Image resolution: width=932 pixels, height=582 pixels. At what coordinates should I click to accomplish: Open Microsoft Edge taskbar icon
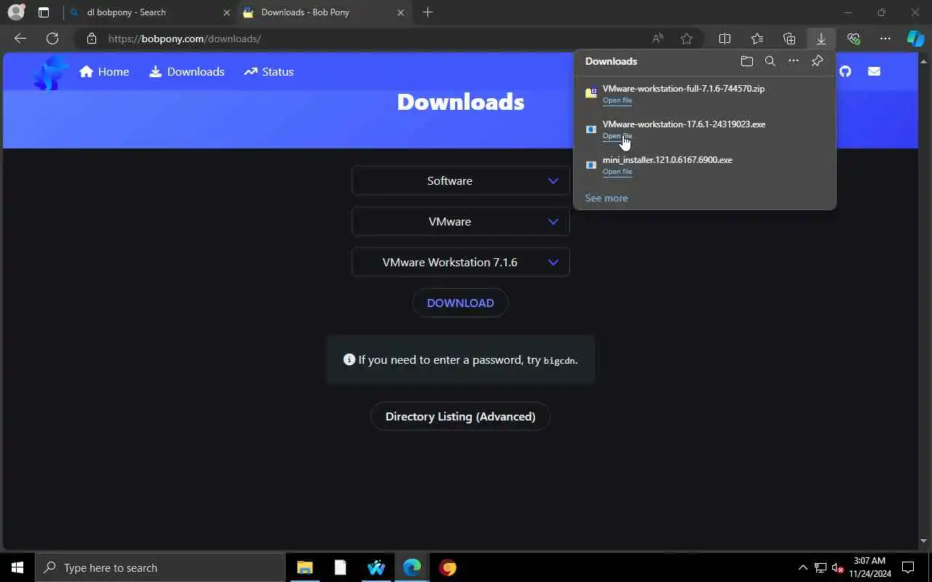[x=412, y=567]
